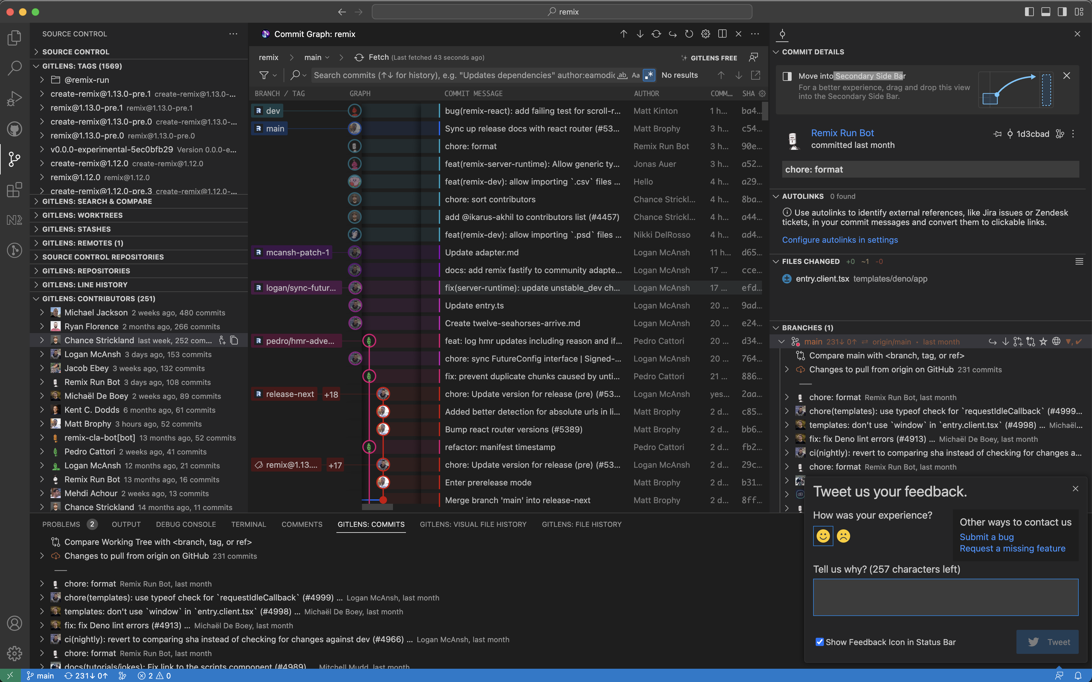Viewport: 1092px width, 682px height.
Task: Open the search mode dropdown
Action: tap(298, 75)
